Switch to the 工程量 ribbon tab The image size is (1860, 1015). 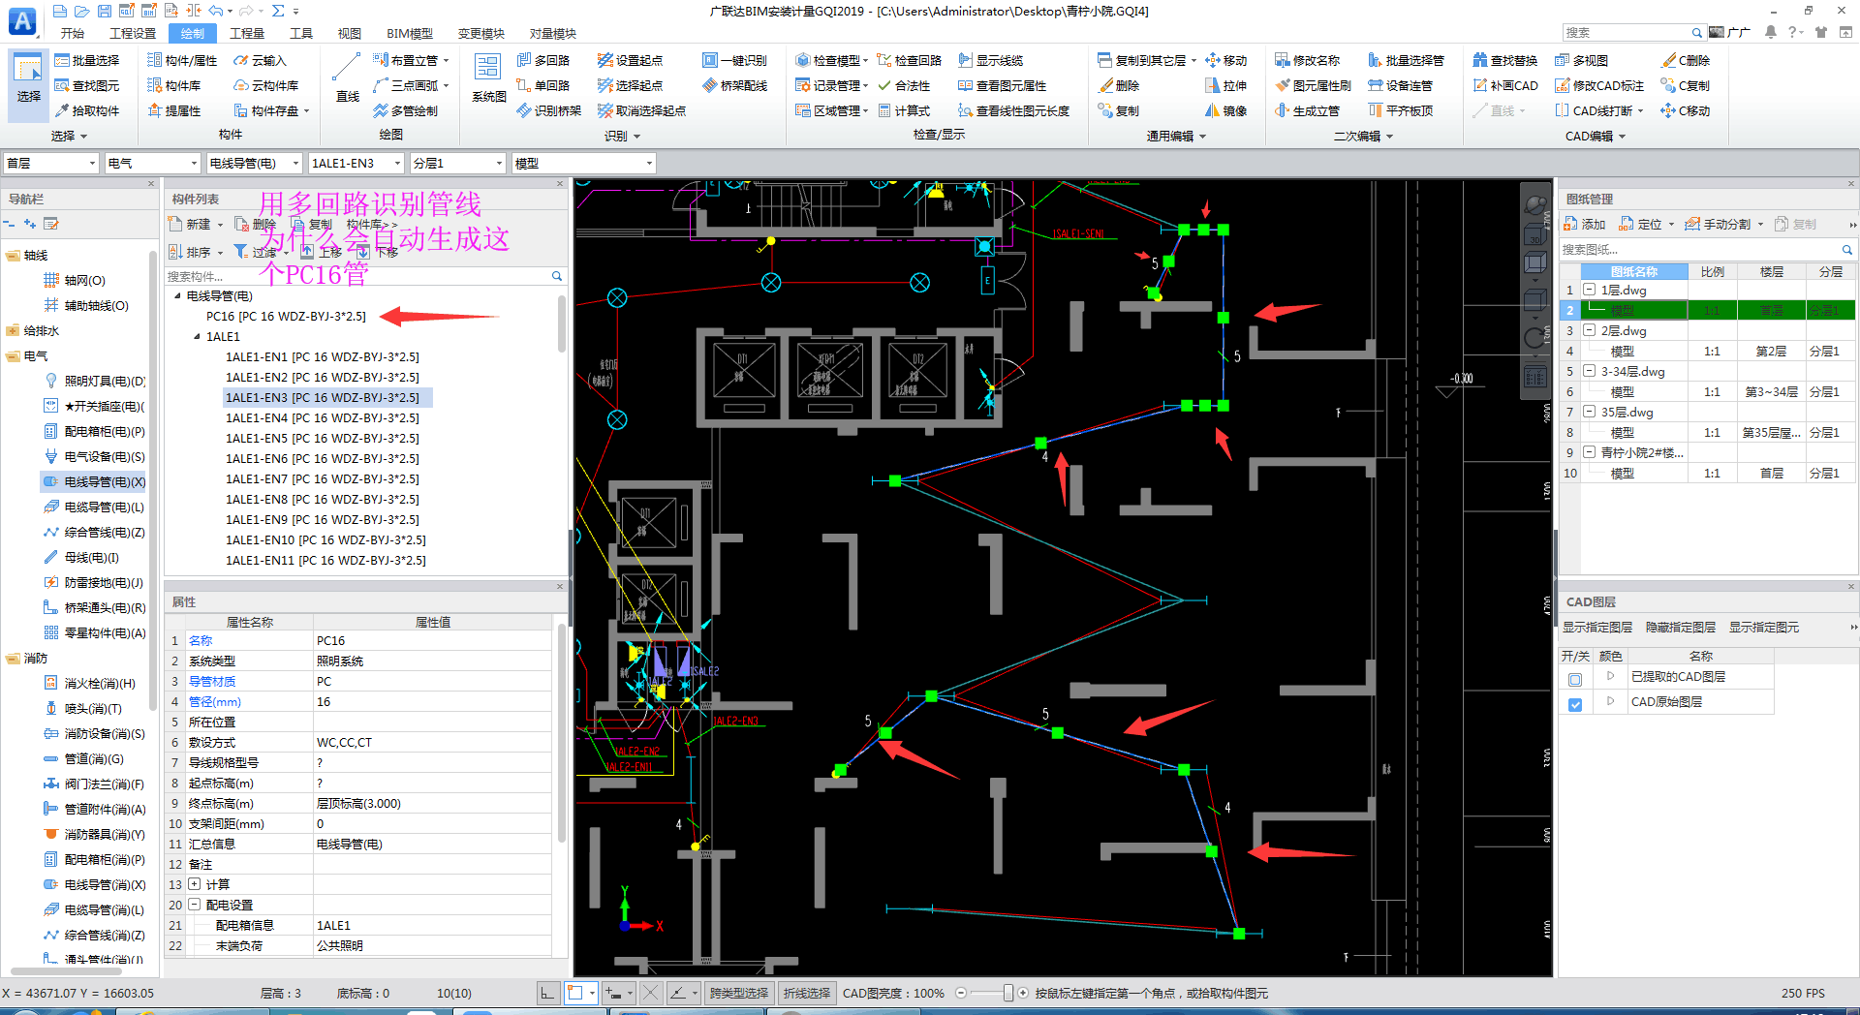click(247, 33)
